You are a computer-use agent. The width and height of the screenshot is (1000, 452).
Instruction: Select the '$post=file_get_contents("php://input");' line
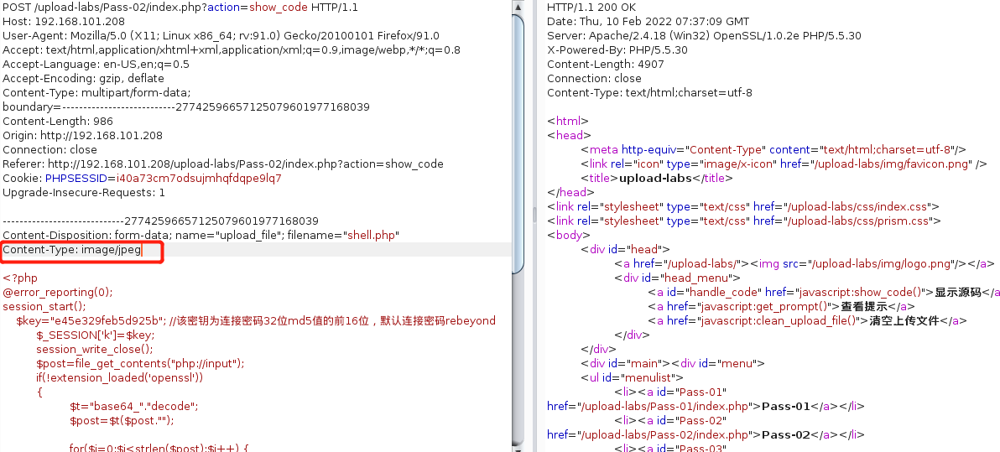coord(140,363)
